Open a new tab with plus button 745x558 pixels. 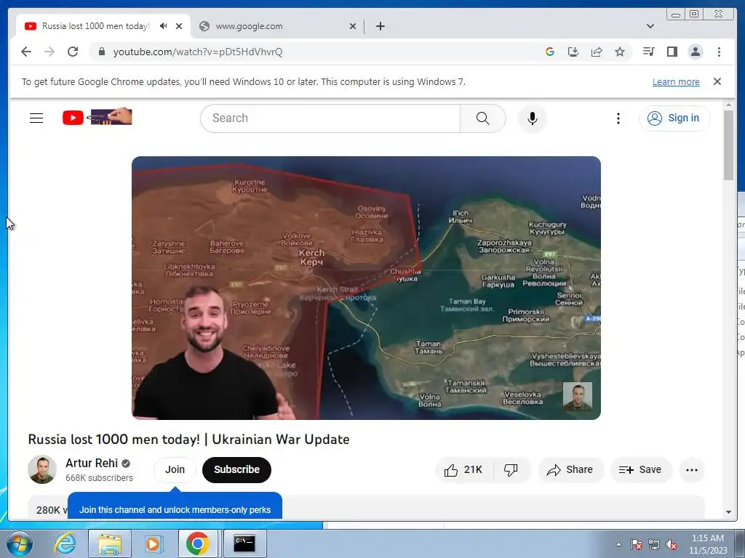click(380, 26)
